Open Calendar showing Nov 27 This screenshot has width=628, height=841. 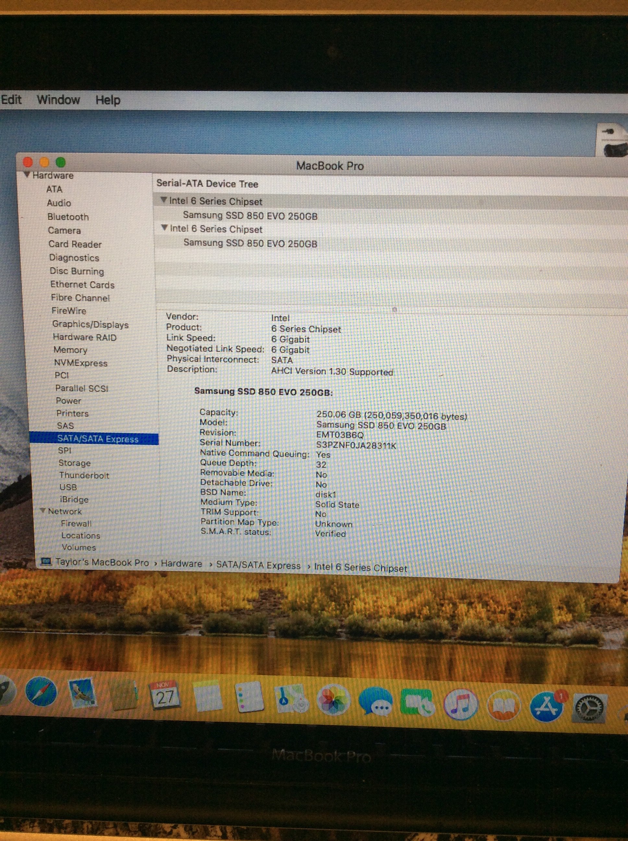[165, 696]
